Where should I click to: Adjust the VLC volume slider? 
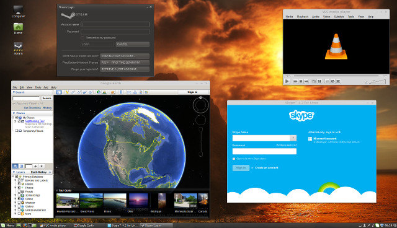point(377,82)
